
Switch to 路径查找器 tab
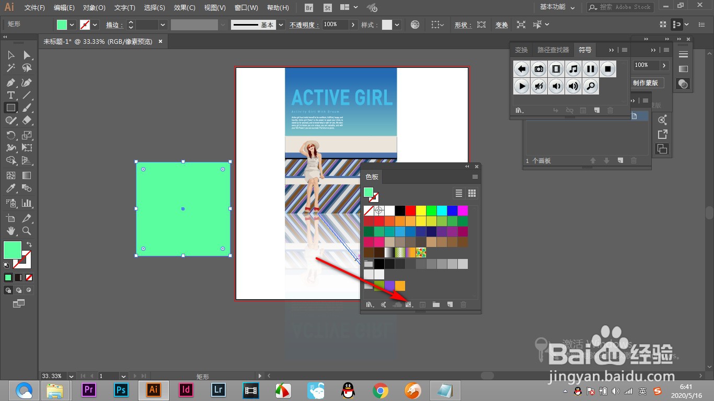(x=553, y=50)
